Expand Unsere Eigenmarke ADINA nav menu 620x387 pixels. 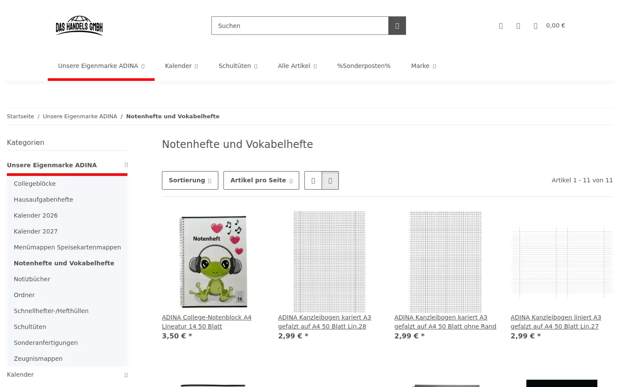click(x=101, y=66)
